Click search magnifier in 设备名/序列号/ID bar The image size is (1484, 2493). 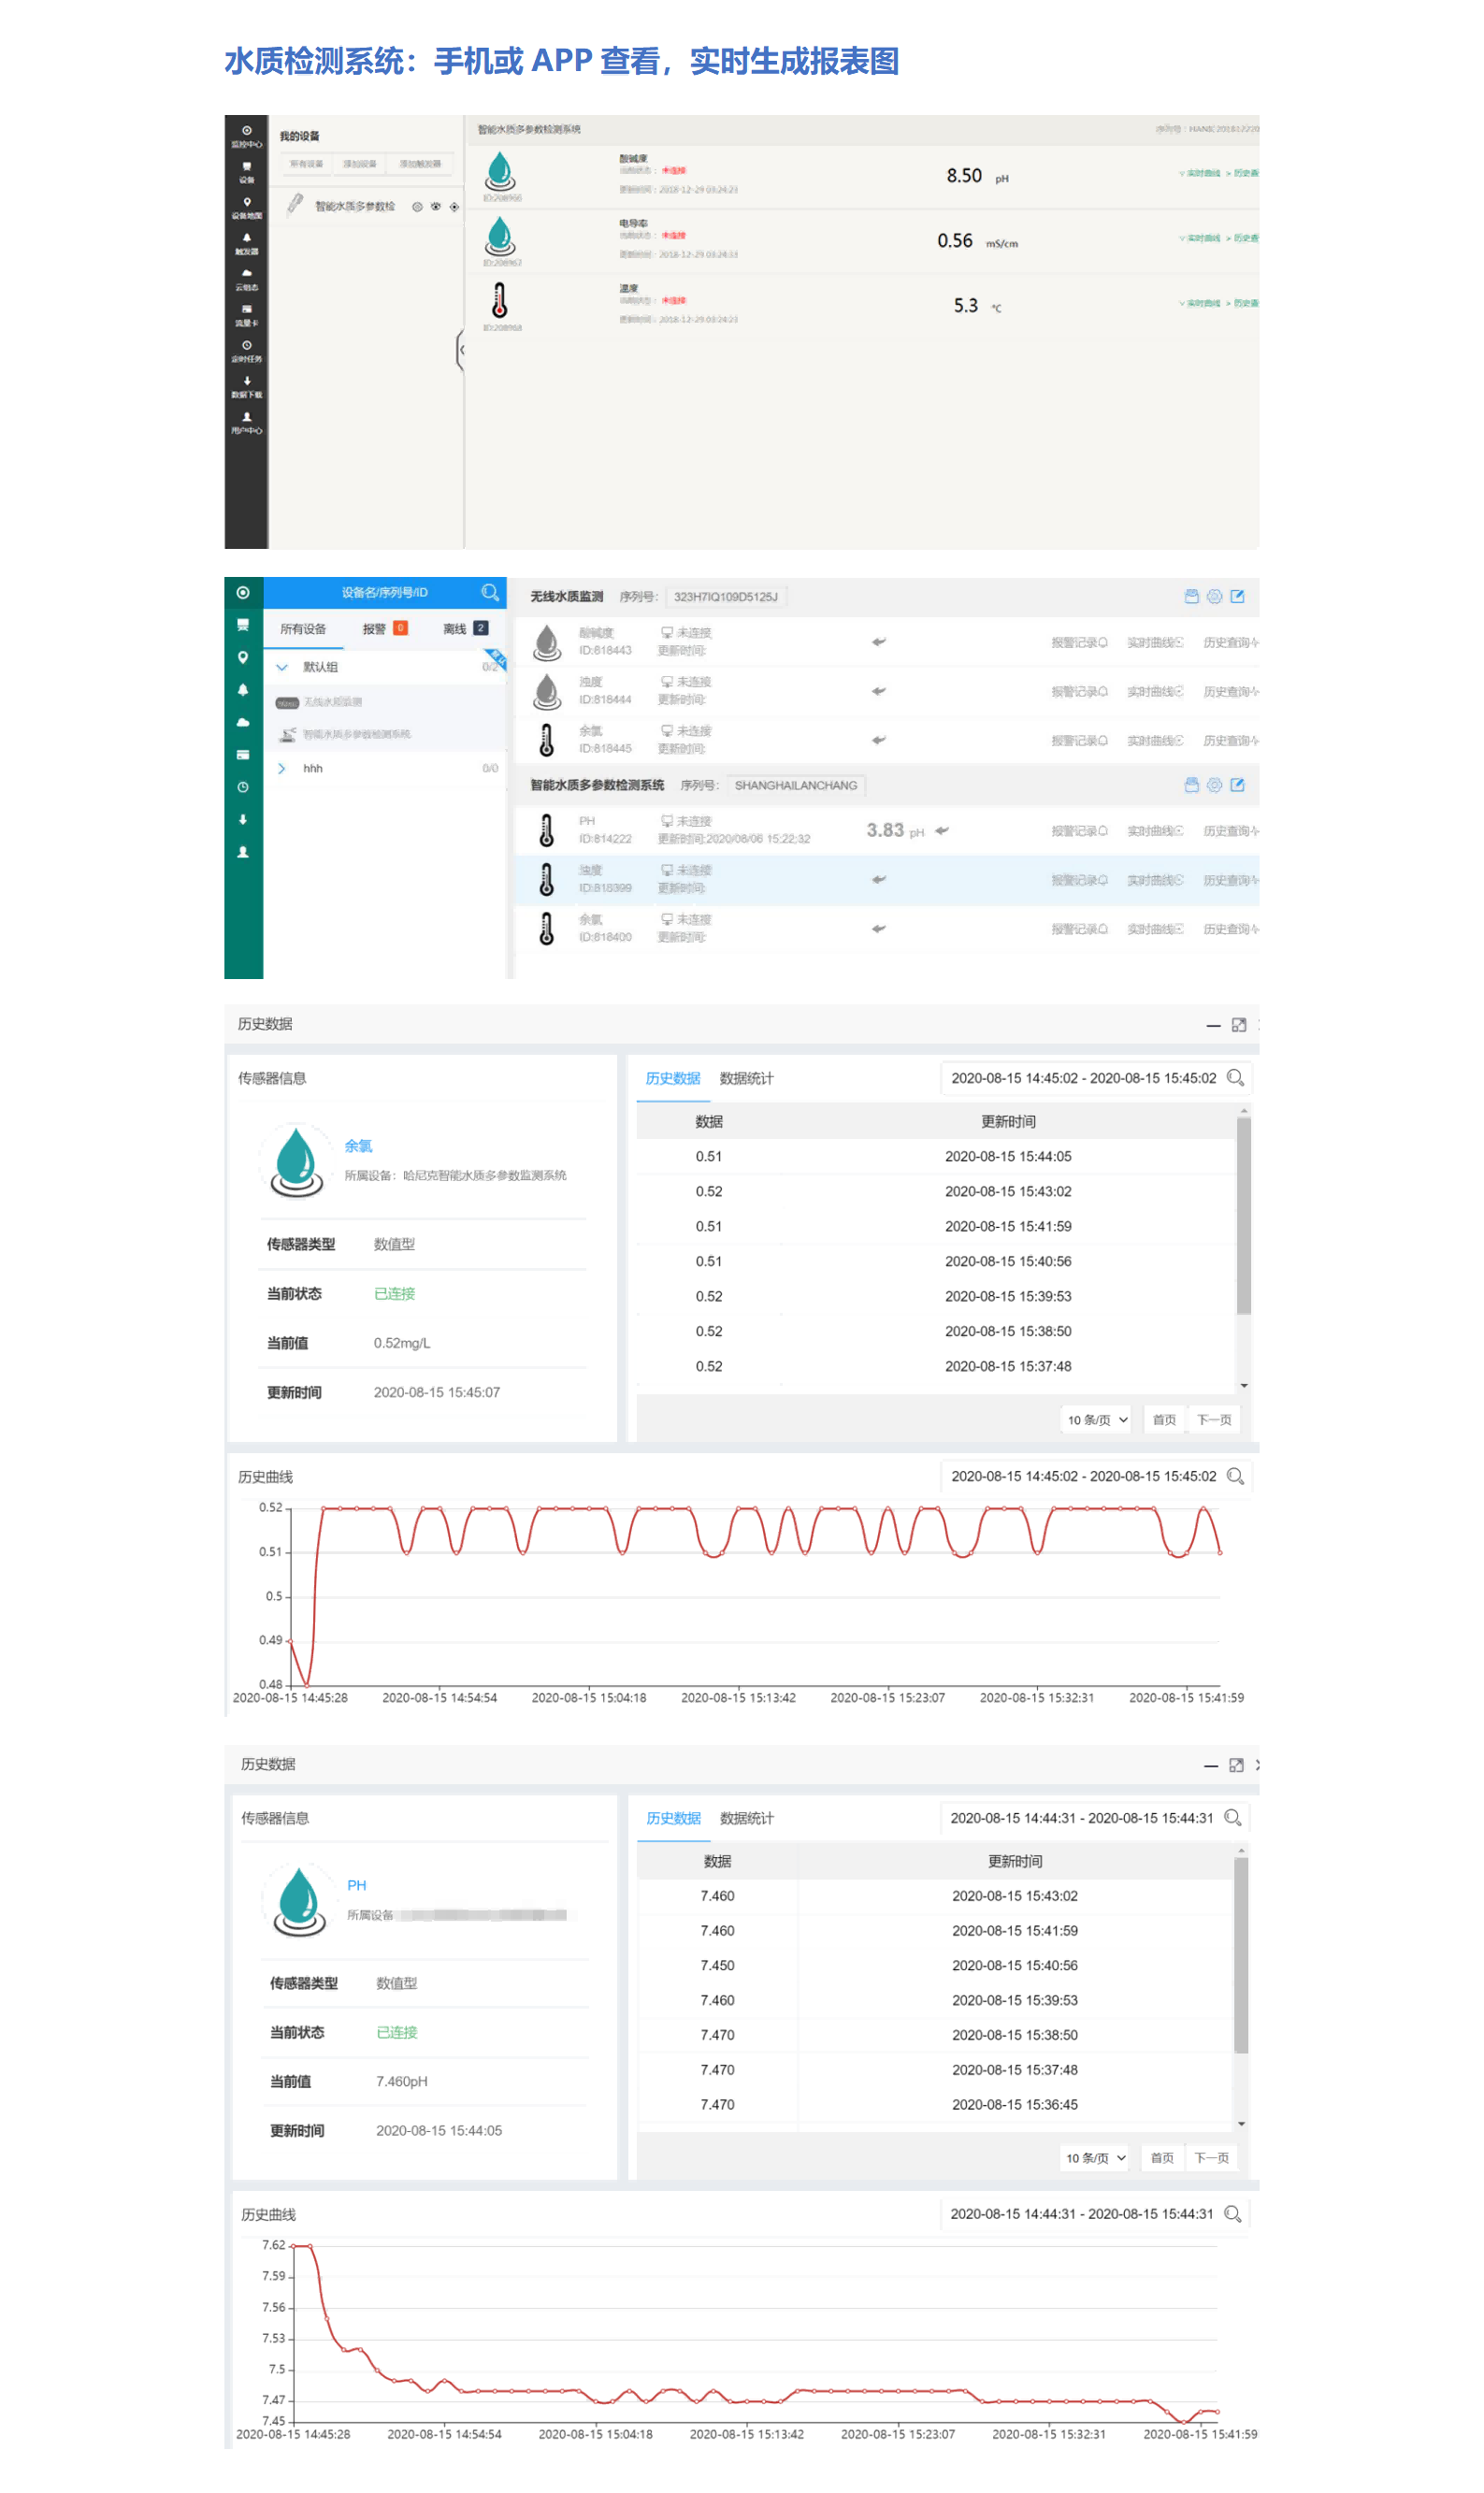[x=489, y=592]
